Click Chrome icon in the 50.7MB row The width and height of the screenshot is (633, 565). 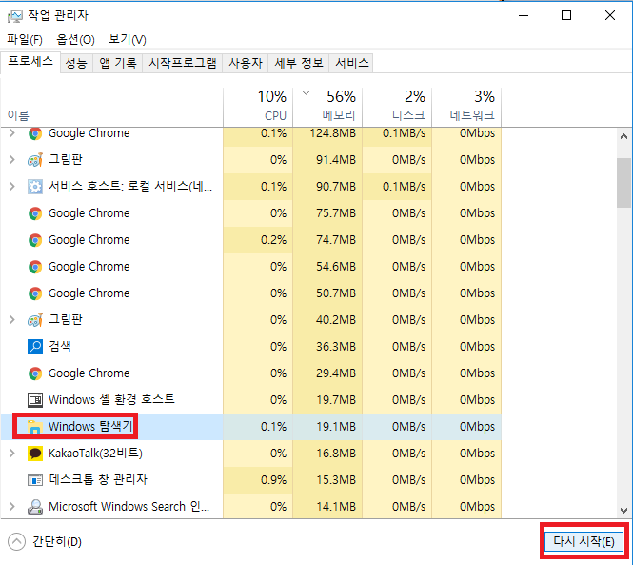point(35,293)
